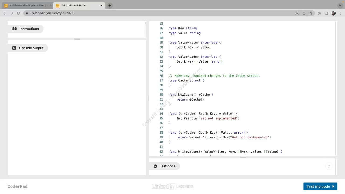Click the site lock icon
345x194 pixels.
[27, 13]
